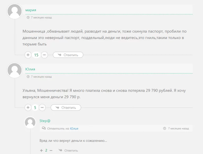Click comment text starting 'Мошенница ,обманывает людей'

[104, 38]
